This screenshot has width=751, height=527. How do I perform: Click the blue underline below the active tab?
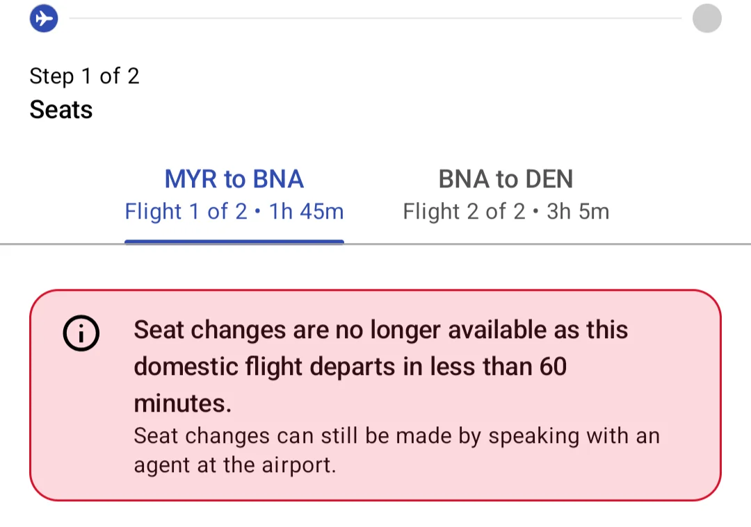coord(234,242)
